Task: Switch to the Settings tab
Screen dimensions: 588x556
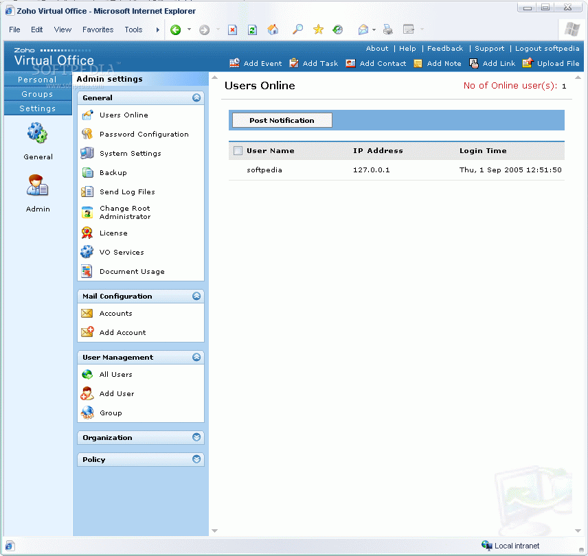Action: [x=38, y=108]
